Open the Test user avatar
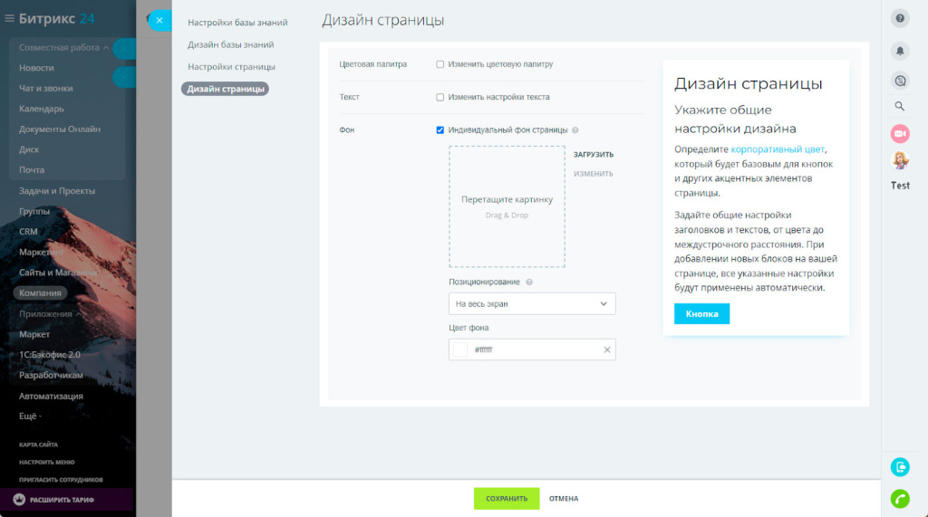 point(900,161)
